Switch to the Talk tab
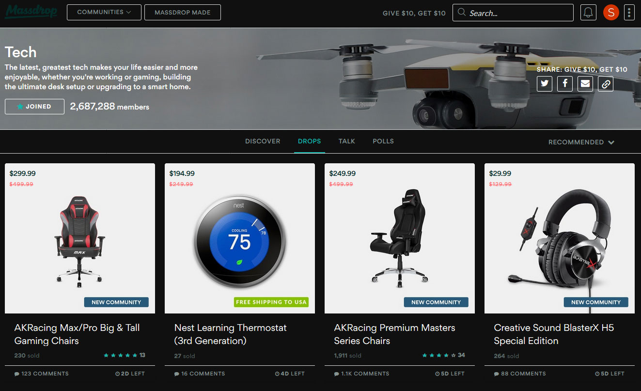The height and width of the screenshot is (391, 641). tap(347, 141)
